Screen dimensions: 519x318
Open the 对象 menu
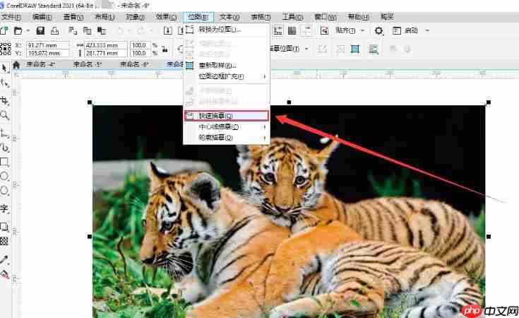point(136,17)
